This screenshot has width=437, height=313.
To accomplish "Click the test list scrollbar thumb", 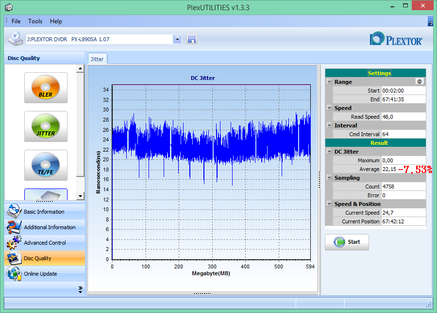I will pos(80,125).
